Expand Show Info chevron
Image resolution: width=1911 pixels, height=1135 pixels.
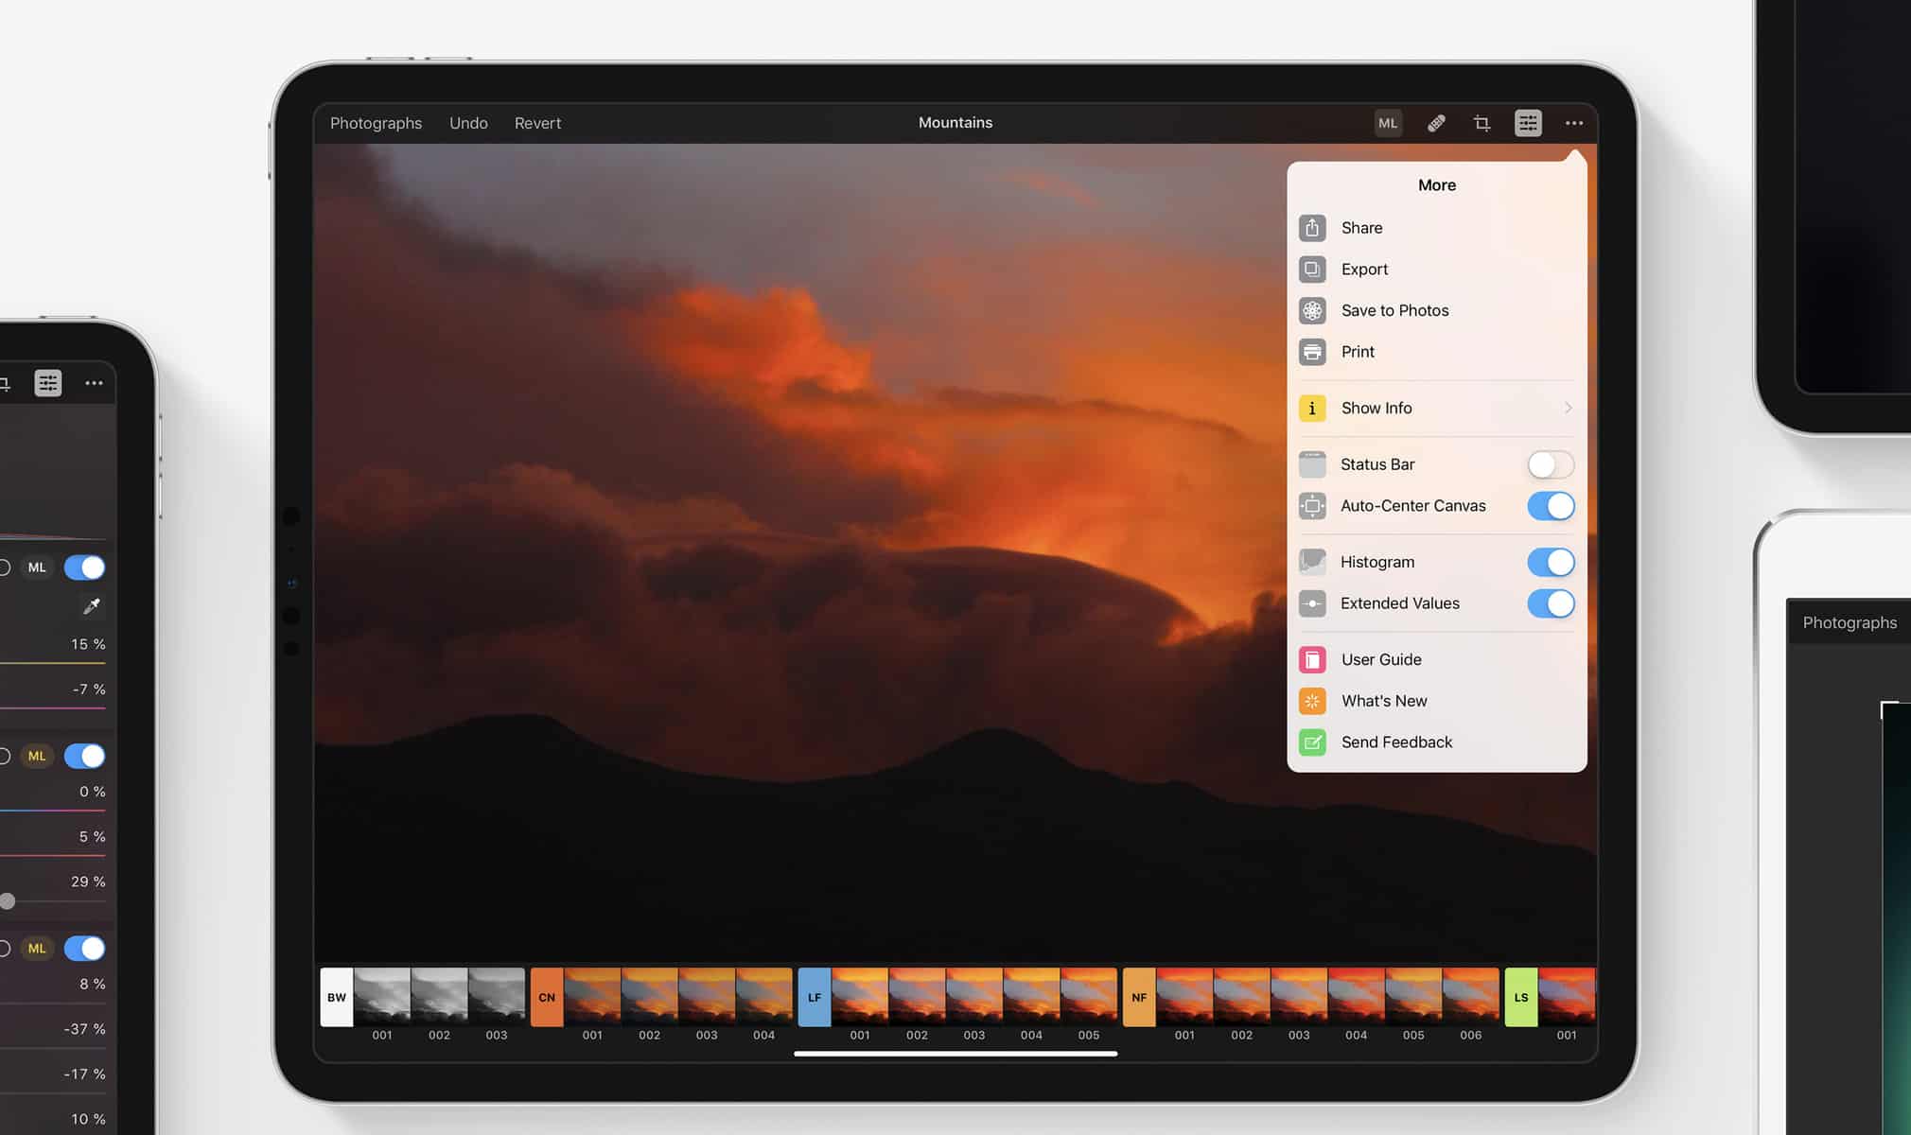pos(1568,408)
